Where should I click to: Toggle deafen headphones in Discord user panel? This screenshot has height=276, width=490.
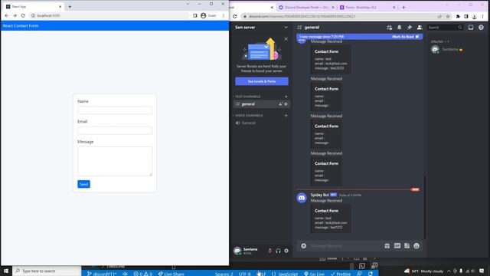[278, 251]
